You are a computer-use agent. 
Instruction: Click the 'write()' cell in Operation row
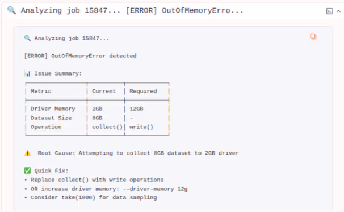click(x=141, y=127)
